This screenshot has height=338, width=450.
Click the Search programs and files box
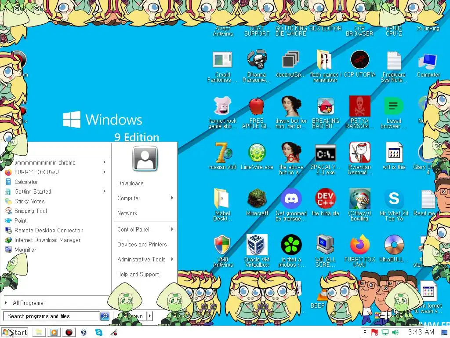click(51, 316)
